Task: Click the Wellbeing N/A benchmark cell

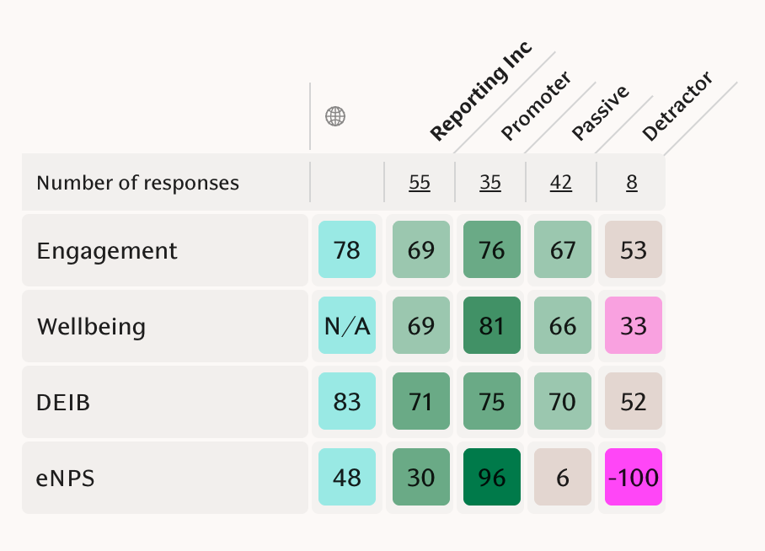Action: [347, 327]
